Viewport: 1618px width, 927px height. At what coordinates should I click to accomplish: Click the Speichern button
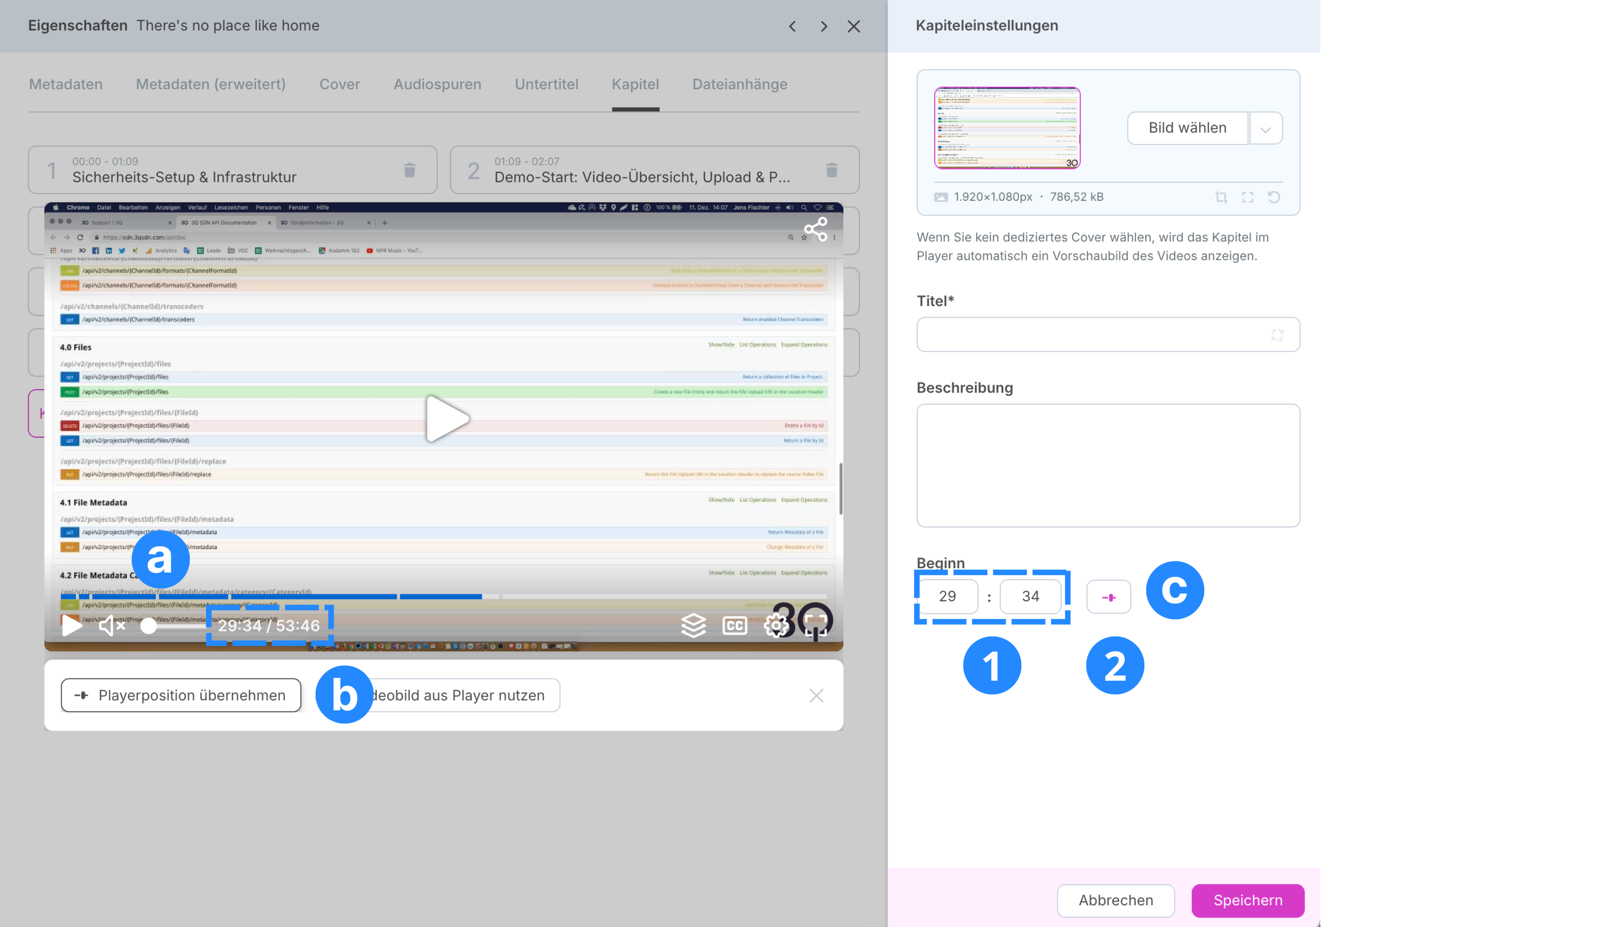click(x=1247, y=900)
